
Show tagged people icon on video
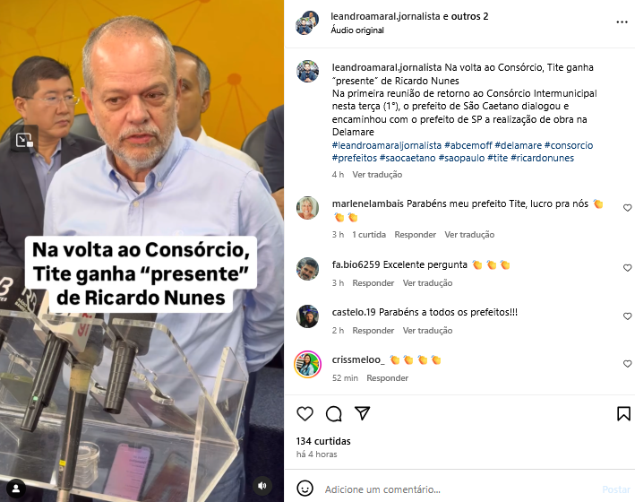(16, 489)
